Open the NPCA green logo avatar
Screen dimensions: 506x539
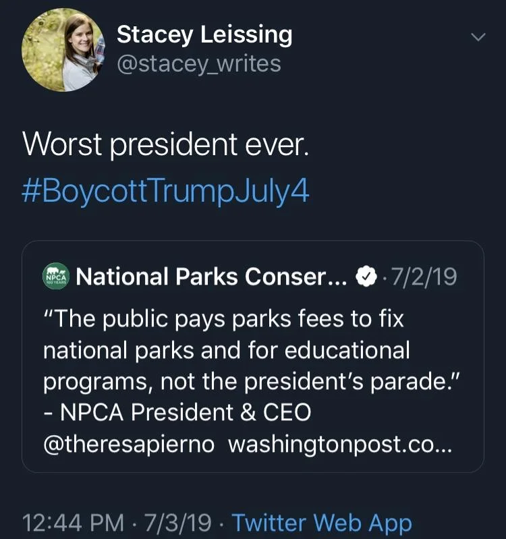pyautogui.click(x=56, y=276)
